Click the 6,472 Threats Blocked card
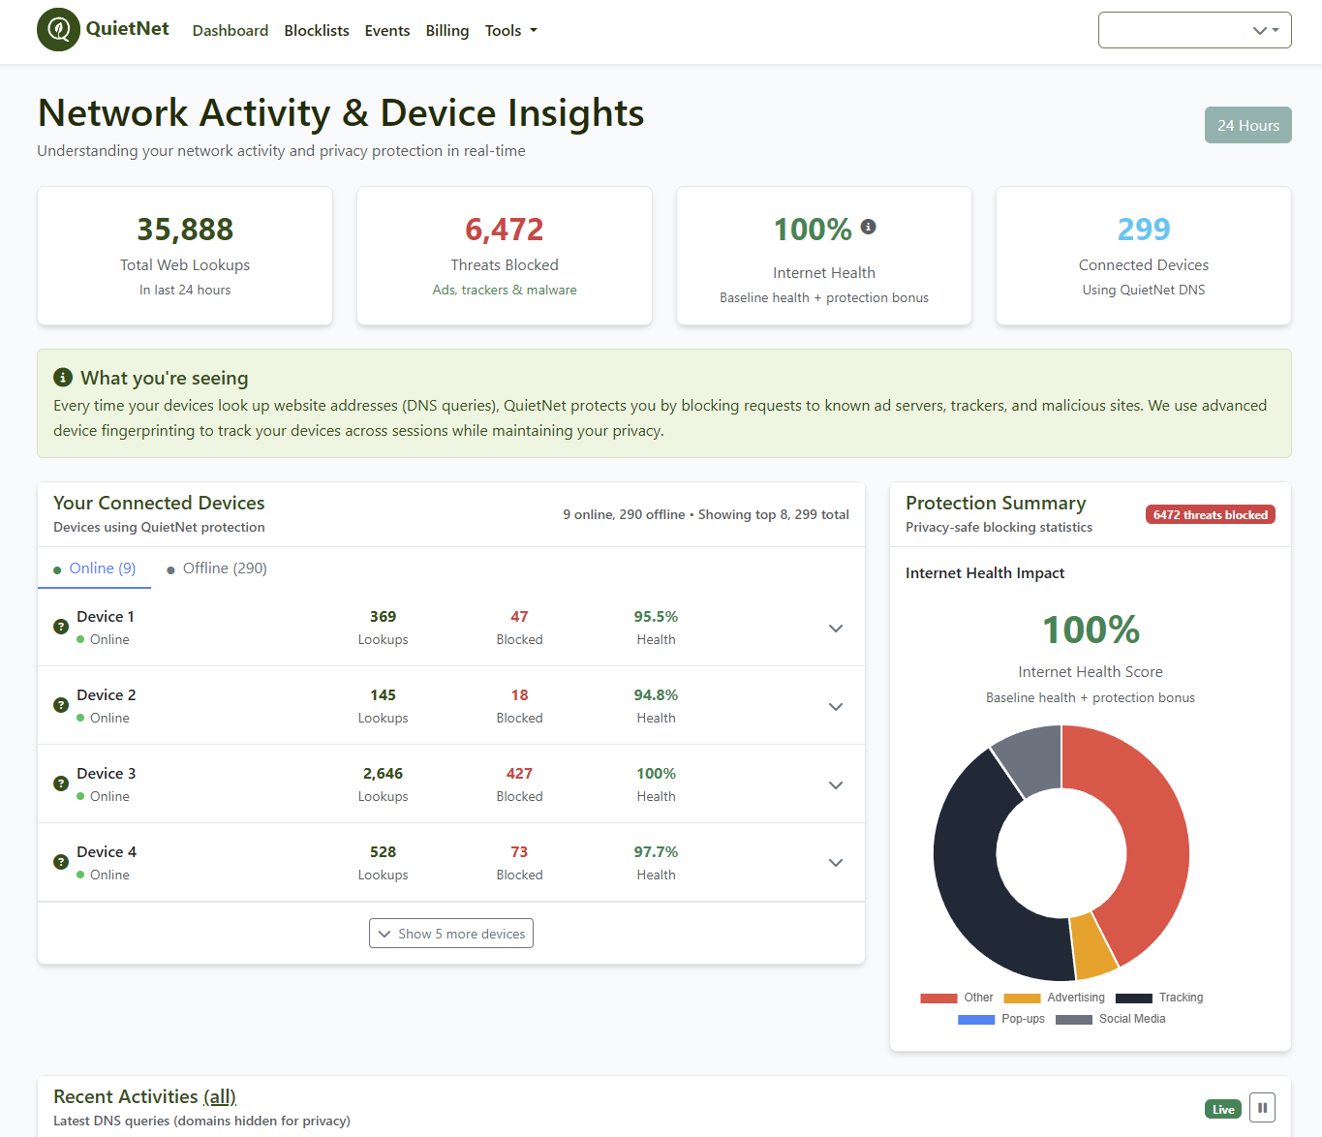Viewport: 1322px width, 1137px height. click(x=505, y=256)
